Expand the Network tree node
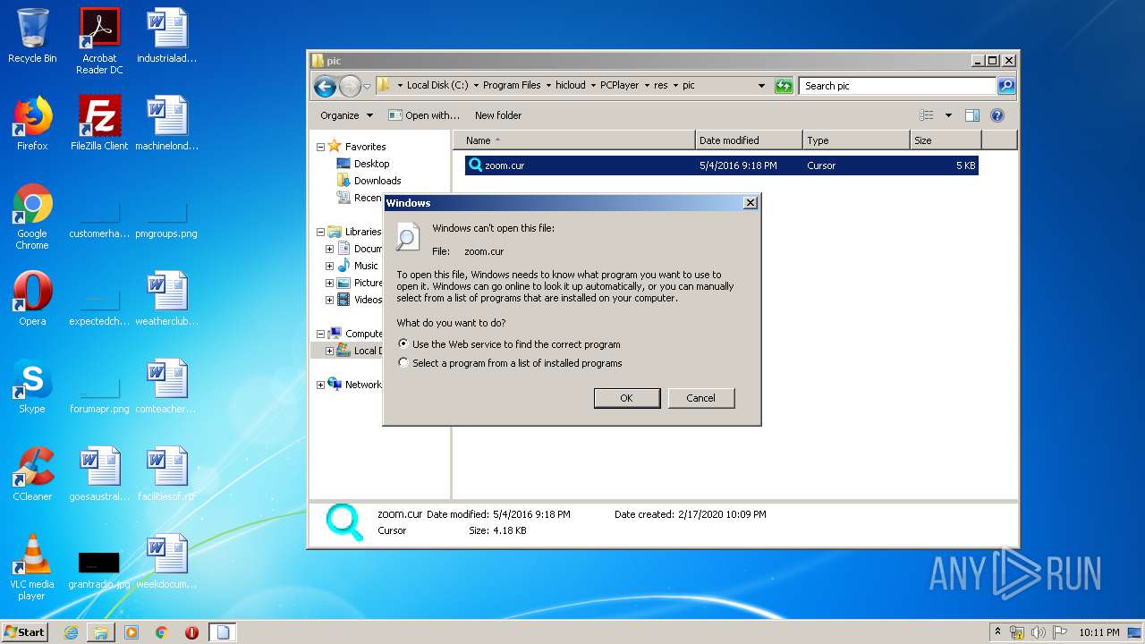The width and height of the screenshot is (1145, 644). point(321,385)
